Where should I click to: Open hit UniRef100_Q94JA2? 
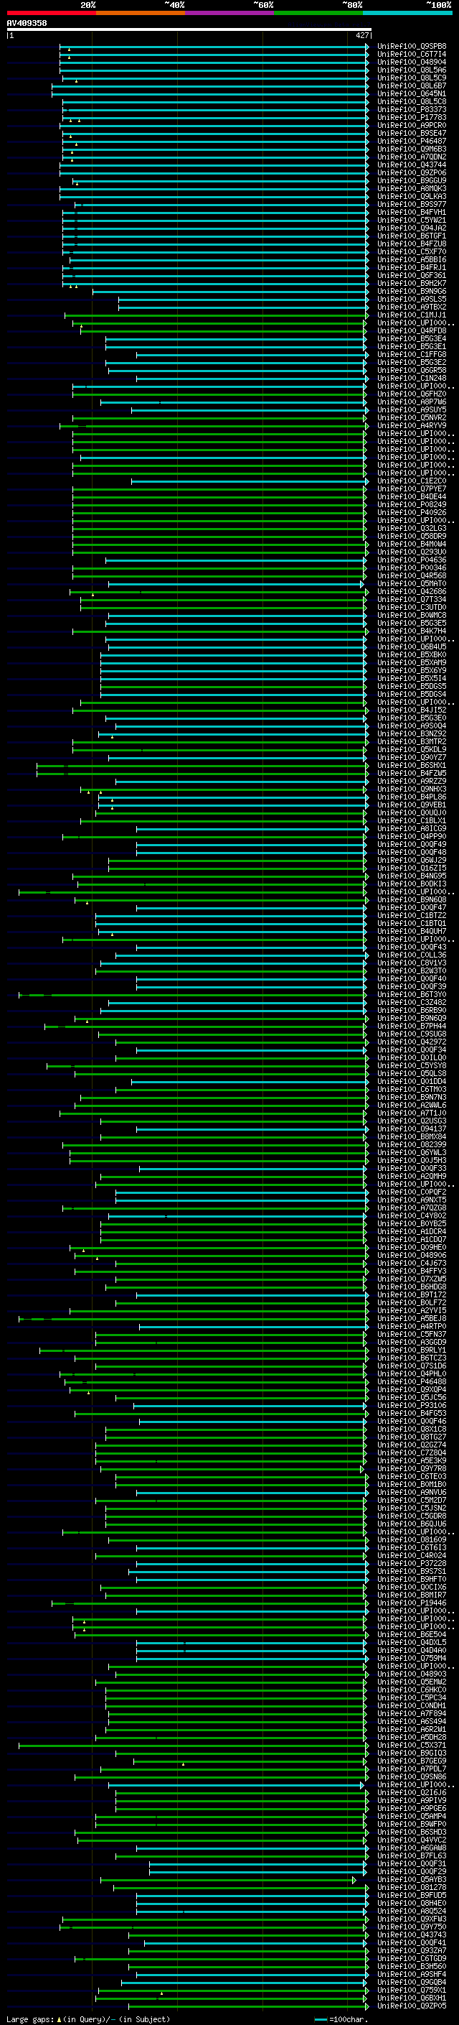coord(412,228)
